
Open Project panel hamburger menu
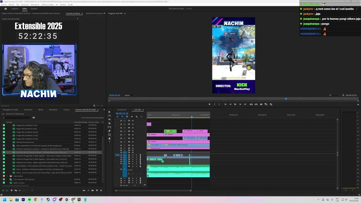click(98, 110)
